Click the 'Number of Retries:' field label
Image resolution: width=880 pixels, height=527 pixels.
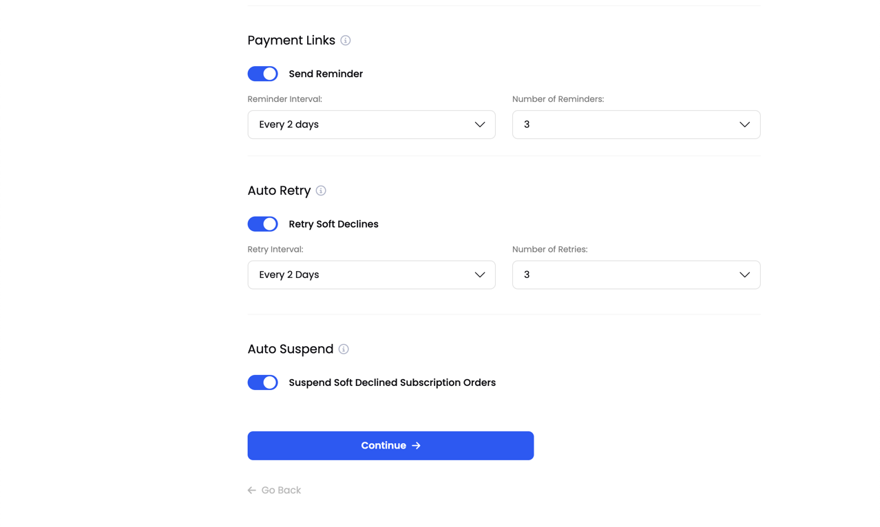(x=549, y=250)
